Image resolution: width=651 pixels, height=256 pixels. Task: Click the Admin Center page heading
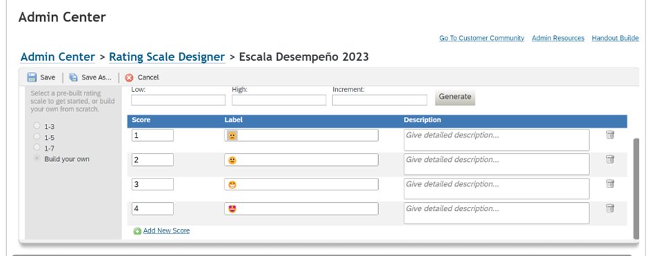(x=62, y=17)
